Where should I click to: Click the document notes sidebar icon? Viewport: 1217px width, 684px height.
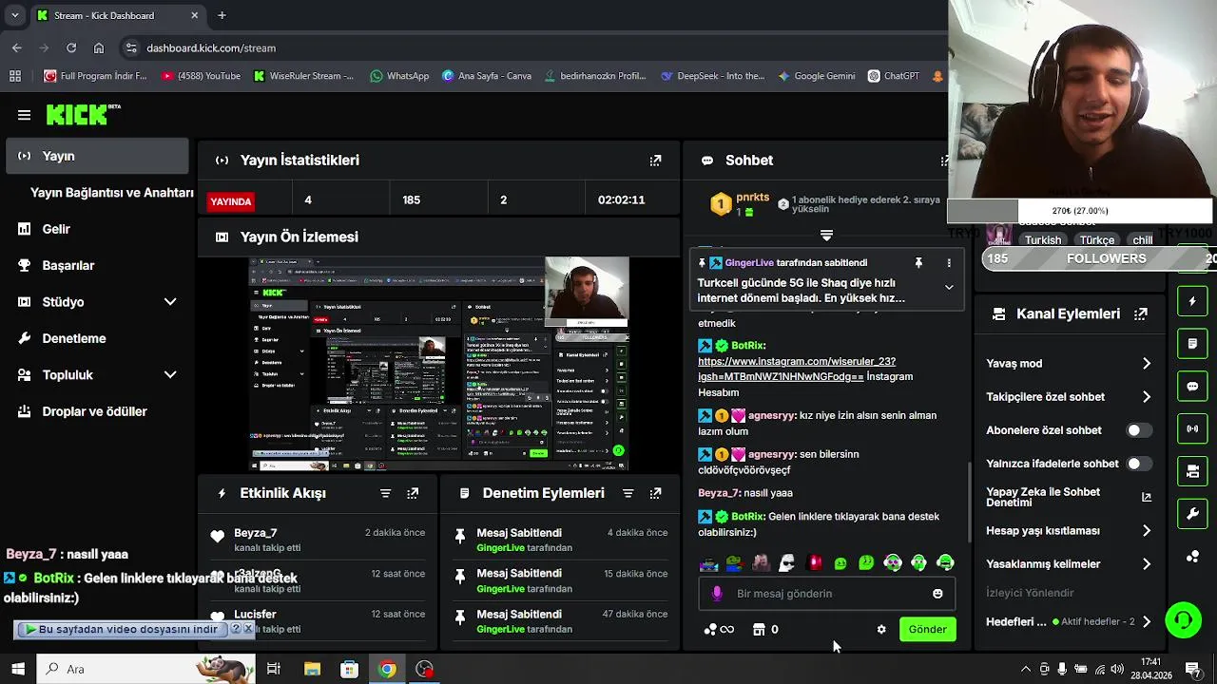(1192, 343)
